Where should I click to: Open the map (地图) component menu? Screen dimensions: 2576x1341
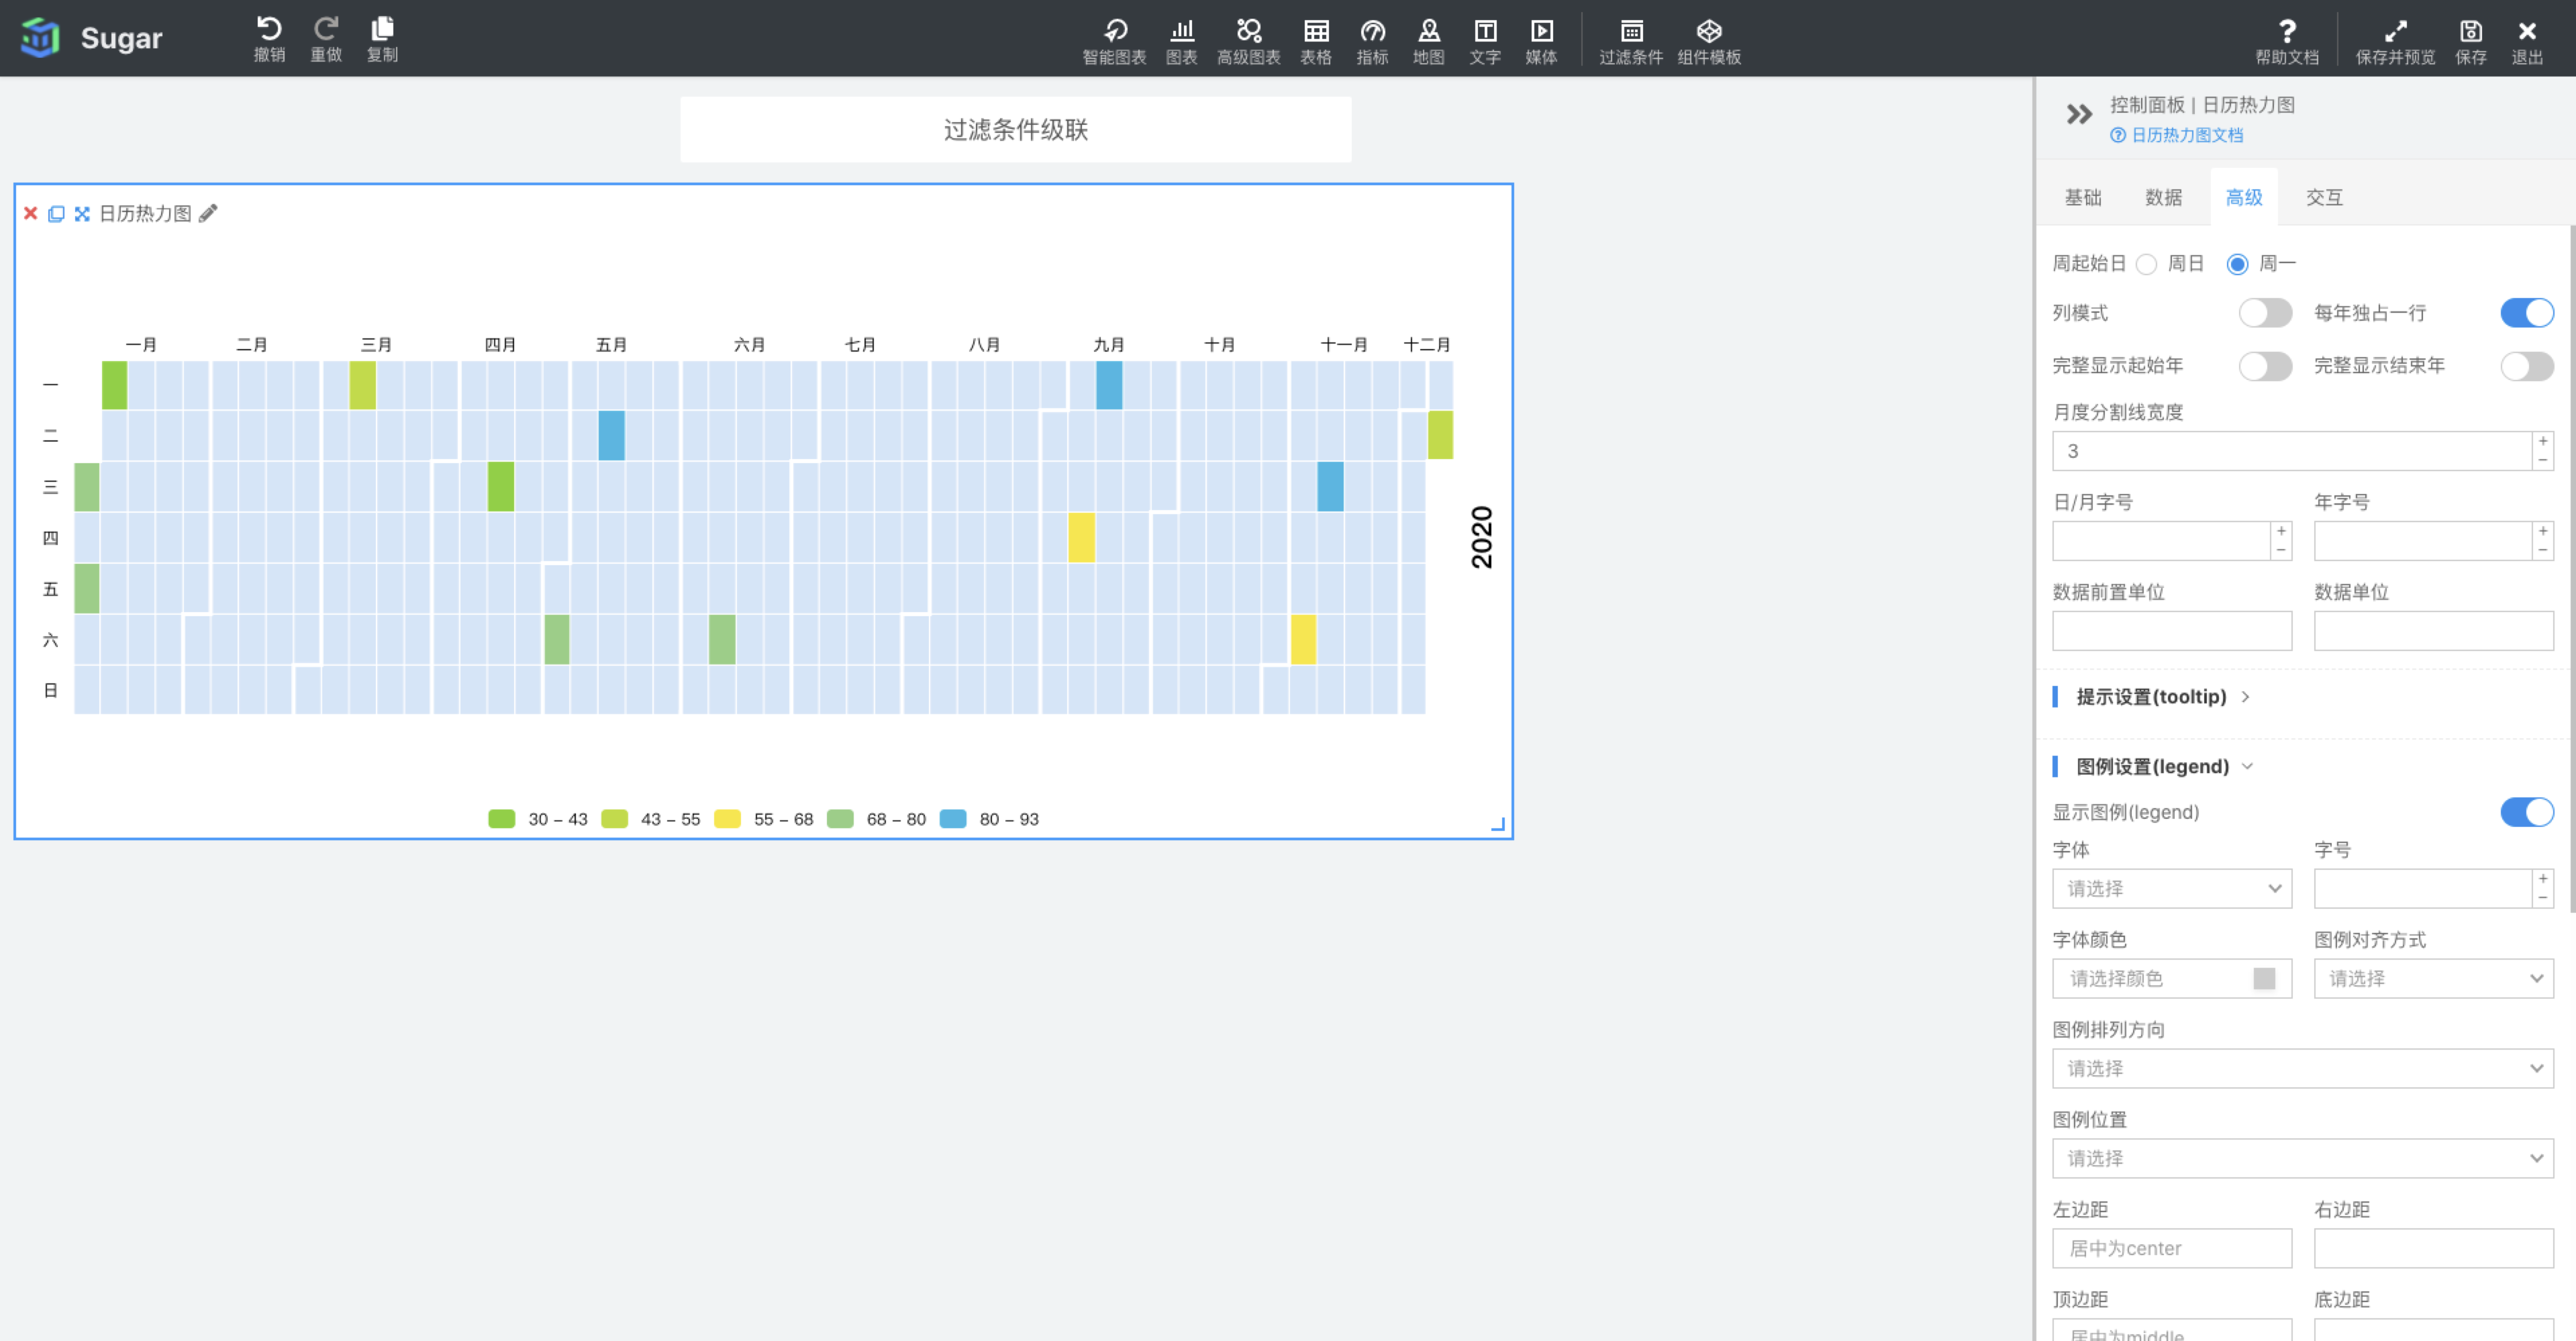click(1428, 31)
